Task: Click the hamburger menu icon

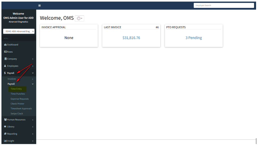Action: 39,5
